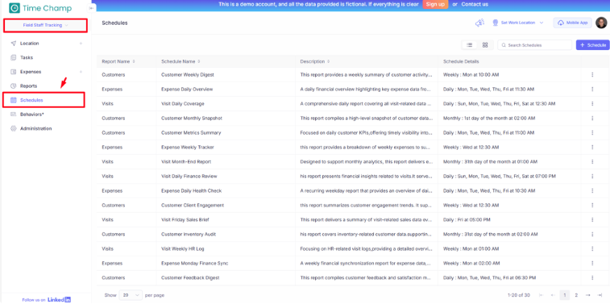Collapse the sidebar with the arrow toggle

click(x=91, y=8)
